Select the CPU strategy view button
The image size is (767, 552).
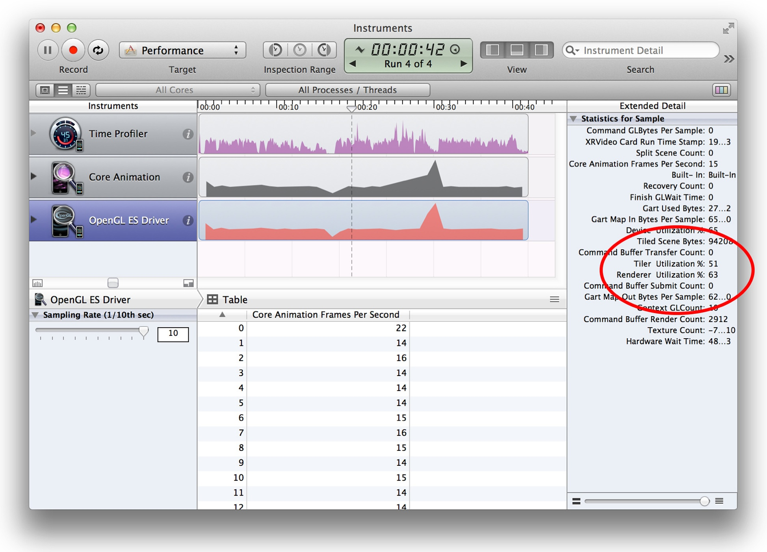(45, 90)
